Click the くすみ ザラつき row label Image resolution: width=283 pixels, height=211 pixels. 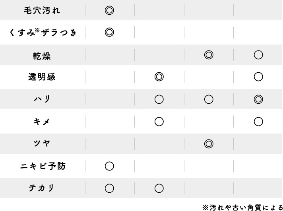(43, 33)
